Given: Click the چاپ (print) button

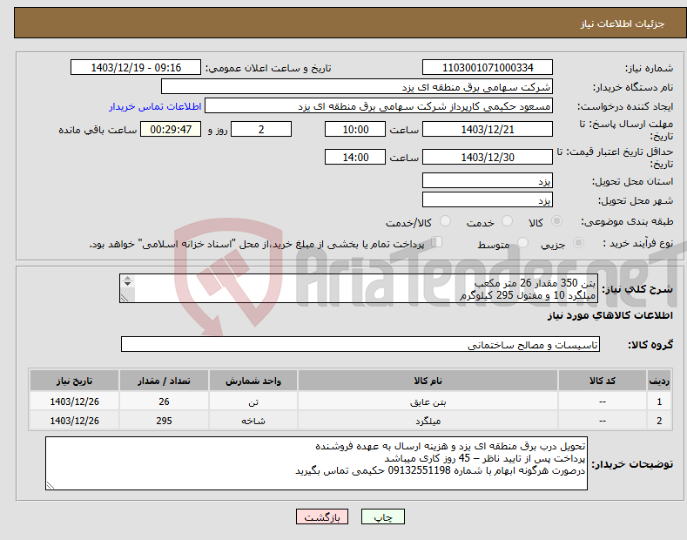Looking at the screenshot, I should (x=383, y=517).
